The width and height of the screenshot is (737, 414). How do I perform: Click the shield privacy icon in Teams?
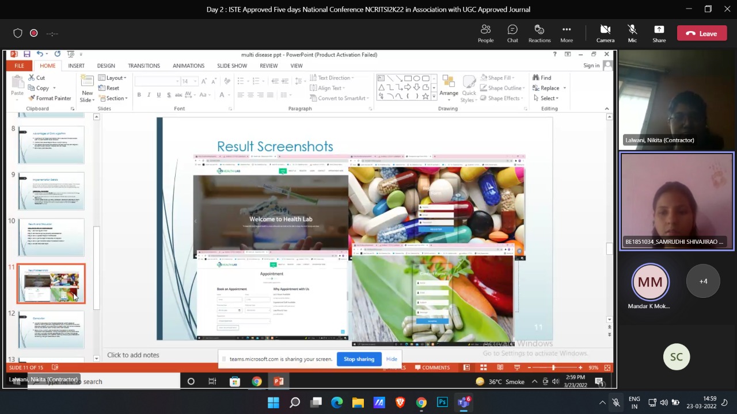point(18,33)
